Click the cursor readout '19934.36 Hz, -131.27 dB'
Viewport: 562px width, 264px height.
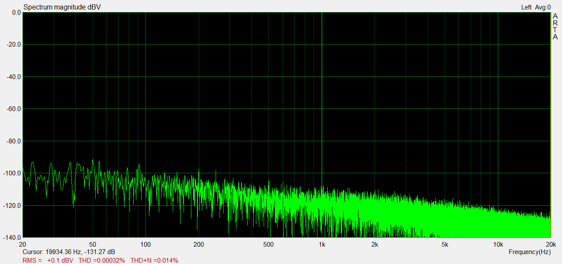click(x=80, y=252)
